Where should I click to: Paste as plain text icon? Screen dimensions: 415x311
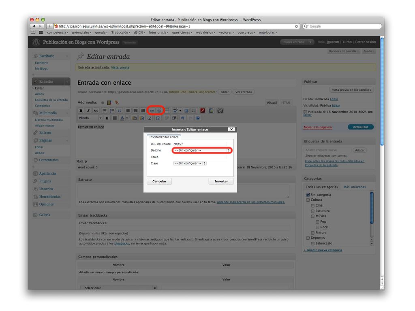click(x=135, y=118)
